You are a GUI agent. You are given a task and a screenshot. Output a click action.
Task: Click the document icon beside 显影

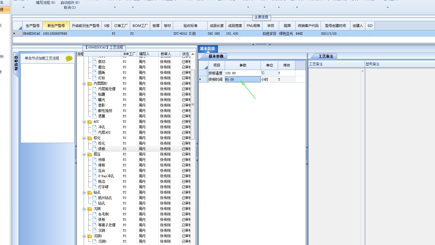pos(94,105)
